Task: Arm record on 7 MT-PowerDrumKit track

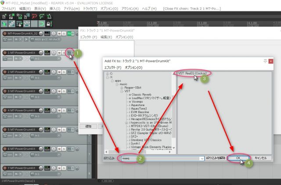Action: [x=5, y=168]
